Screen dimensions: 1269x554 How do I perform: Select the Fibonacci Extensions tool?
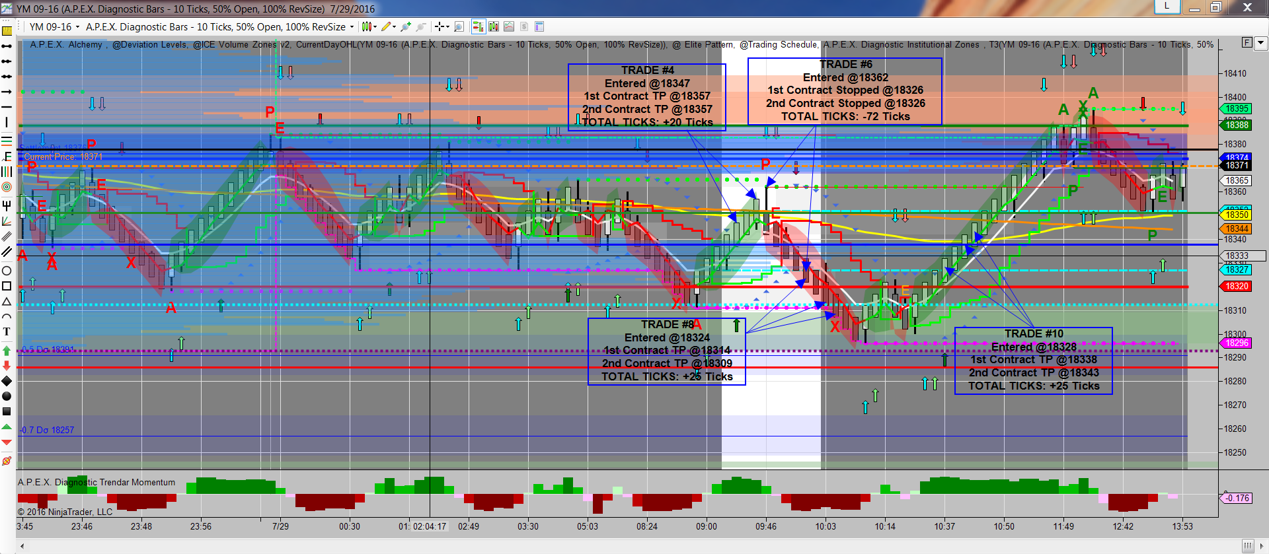click(x=7, y=156)
